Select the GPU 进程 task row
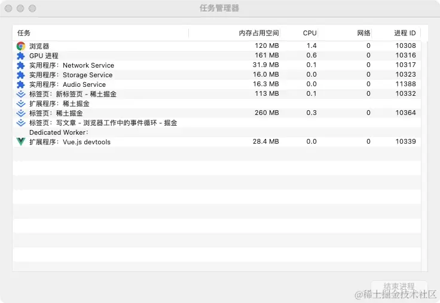440x303 pixels. 216,55
